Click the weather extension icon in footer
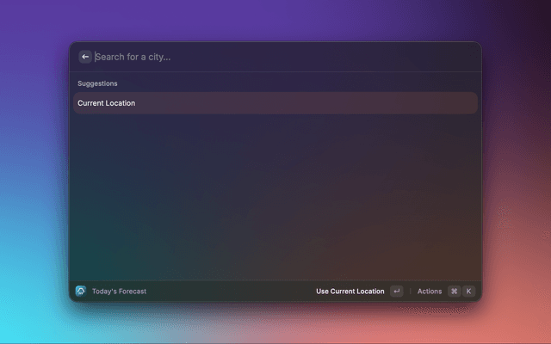This screenshot has width=551, height=344. pos(81,292)
